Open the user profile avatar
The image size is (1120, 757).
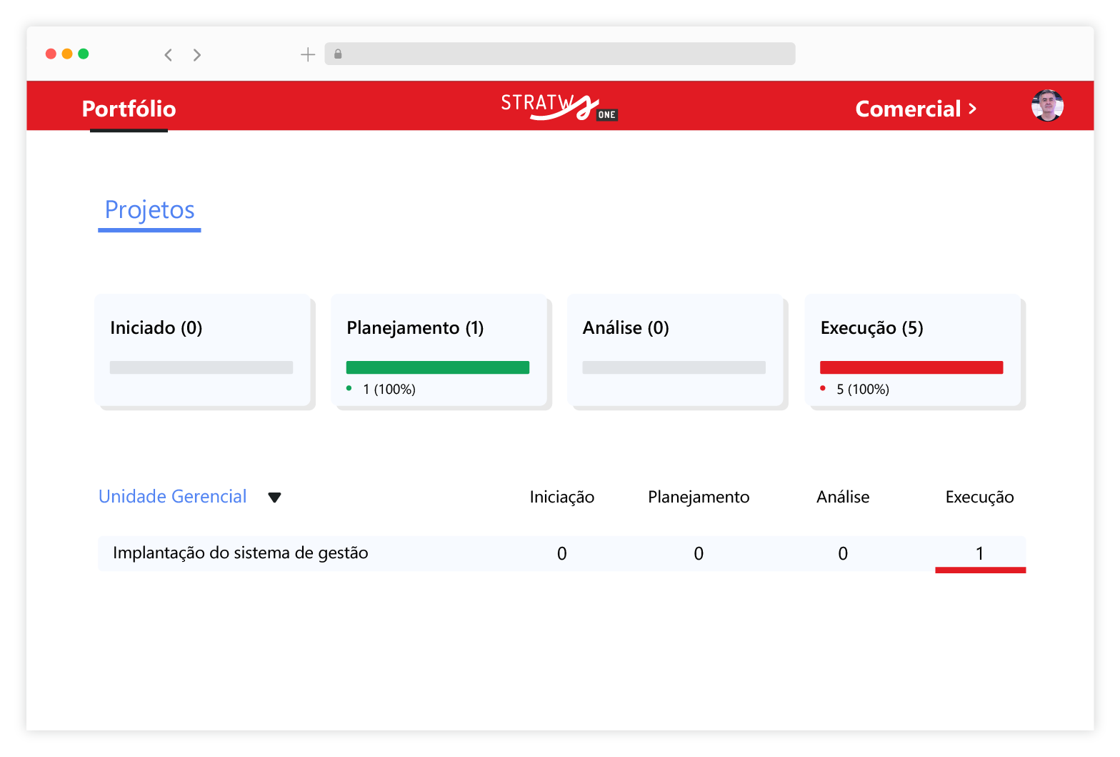(x=1047, y=106)
